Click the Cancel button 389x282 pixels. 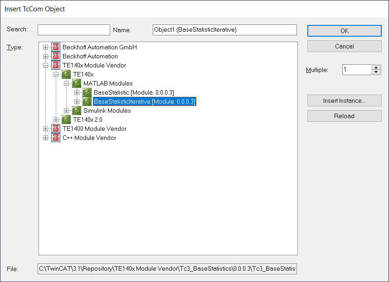pos(345,46)
